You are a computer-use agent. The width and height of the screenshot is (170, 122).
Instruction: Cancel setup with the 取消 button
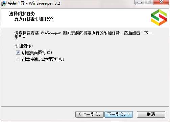coord(151,114)
